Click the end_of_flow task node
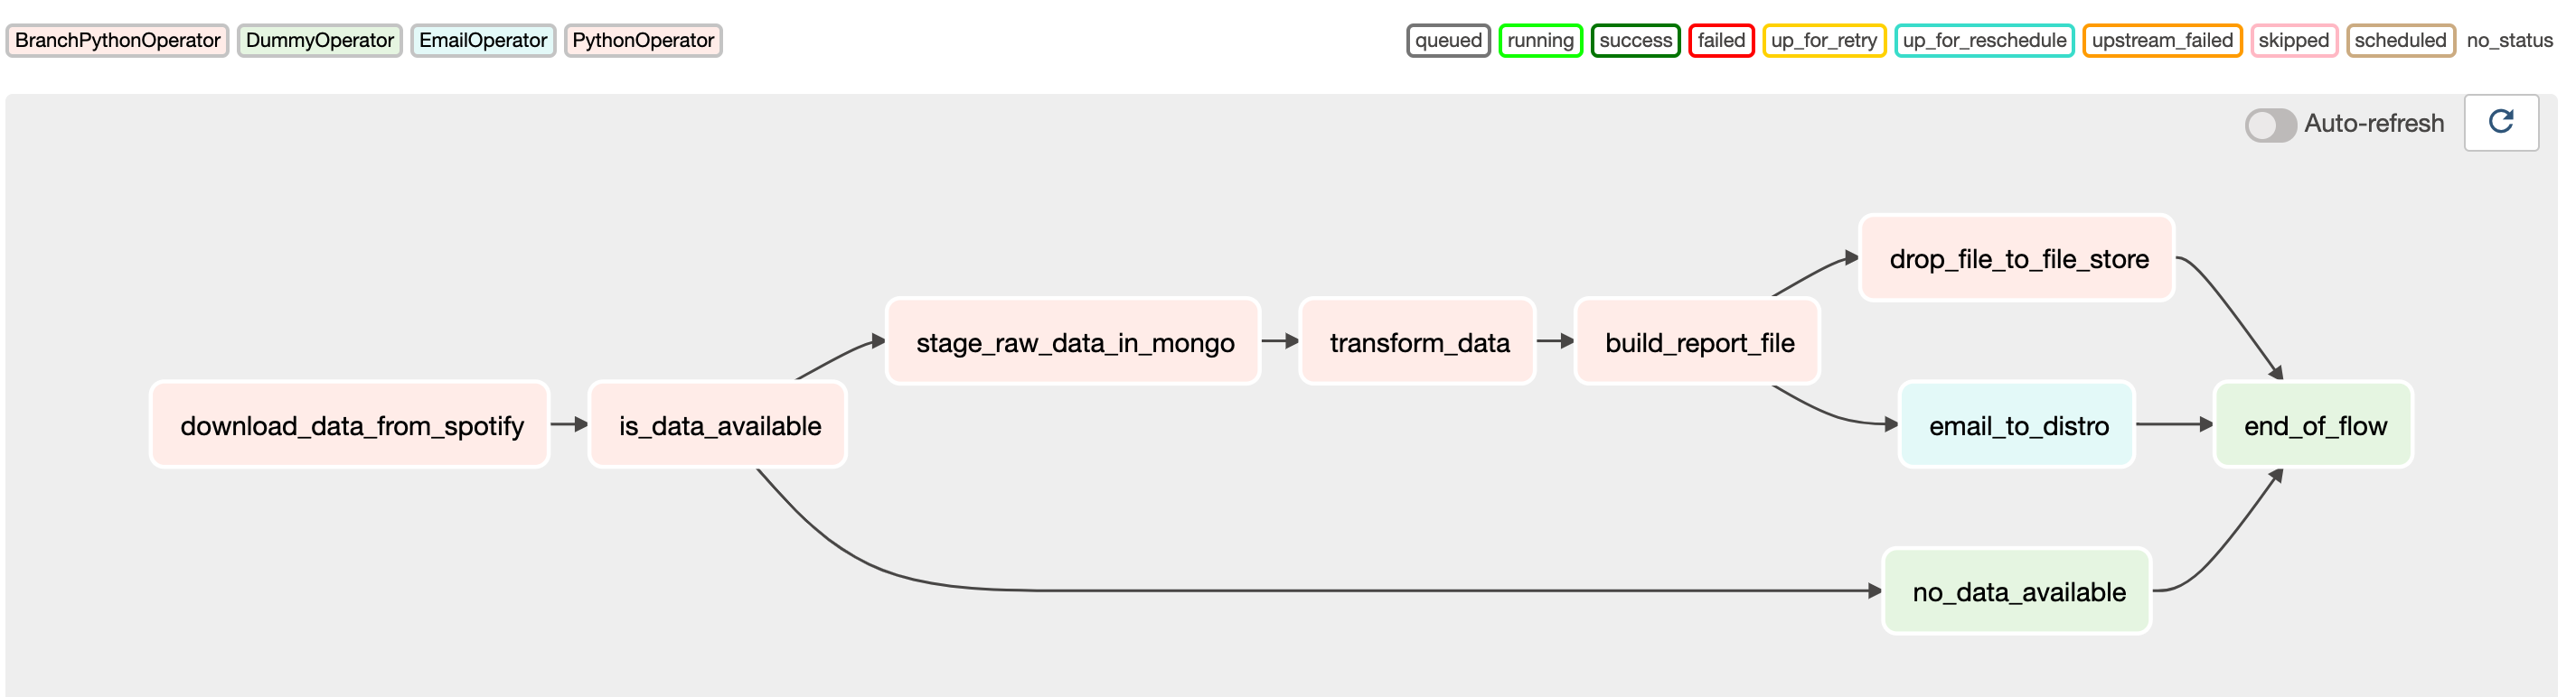Image resolution: width=2576 pixels, height=697 pixels. click(x=2313, y=423)
